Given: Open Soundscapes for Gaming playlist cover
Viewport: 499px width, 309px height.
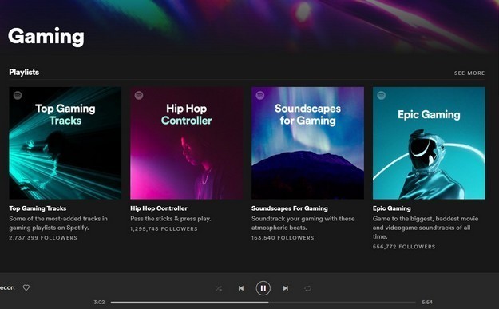Looking at the screenshot, I should click(x=307, y=143).
